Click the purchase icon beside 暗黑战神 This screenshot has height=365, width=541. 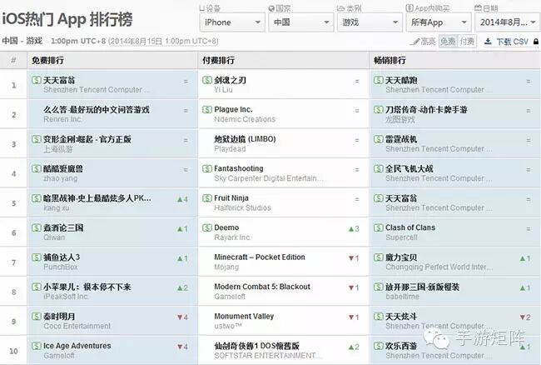pyautogui.click(x=37, y=198)
